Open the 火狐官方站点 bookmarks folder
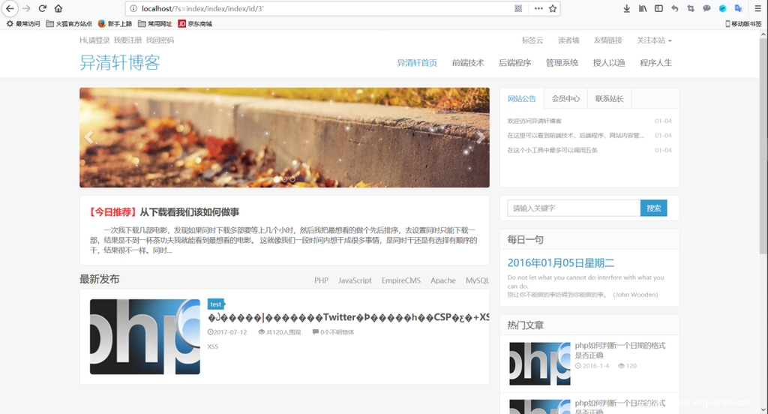Image resolution: width=768 pixels, height=414 pixels. [x=69, y=23]
